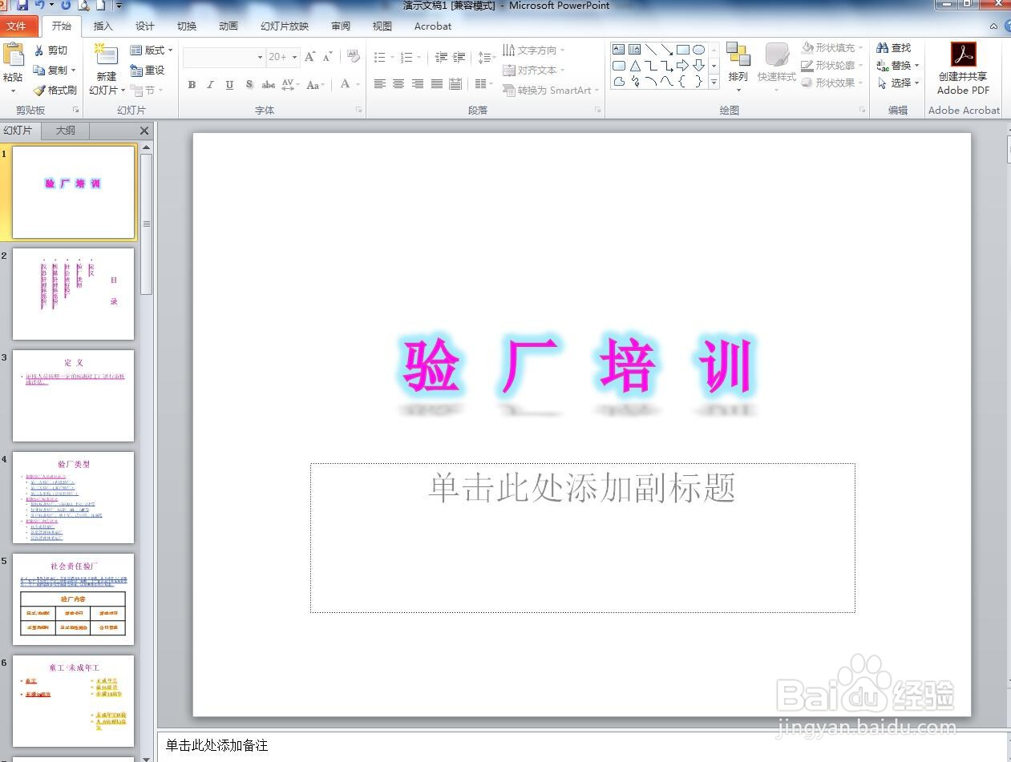This screenshot has height=762, width=1011.
Task: Select slide 3 thumbnail in the slide panel
Action: (73, 395)
